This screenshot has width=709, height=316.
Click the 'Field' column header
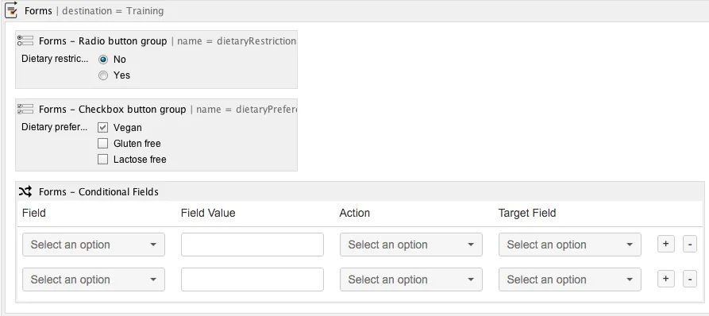[34, 213]
